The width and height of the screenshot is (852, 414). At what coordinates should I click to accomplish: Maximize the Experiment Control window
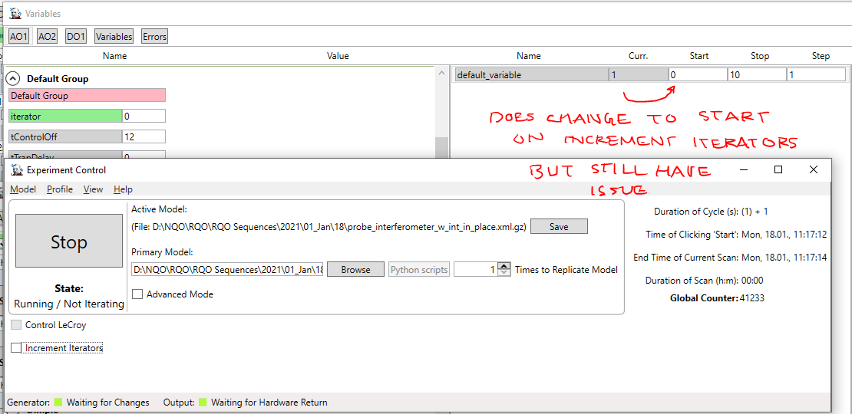tap(778, 170)
